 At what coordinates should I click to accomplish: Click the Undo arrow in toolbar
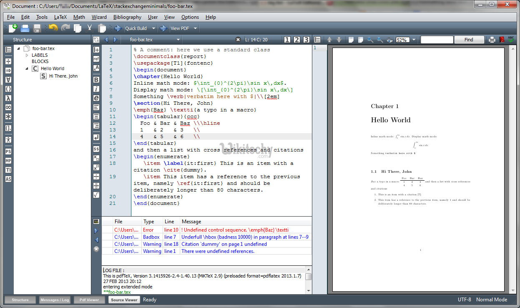[x=53, y=28]
